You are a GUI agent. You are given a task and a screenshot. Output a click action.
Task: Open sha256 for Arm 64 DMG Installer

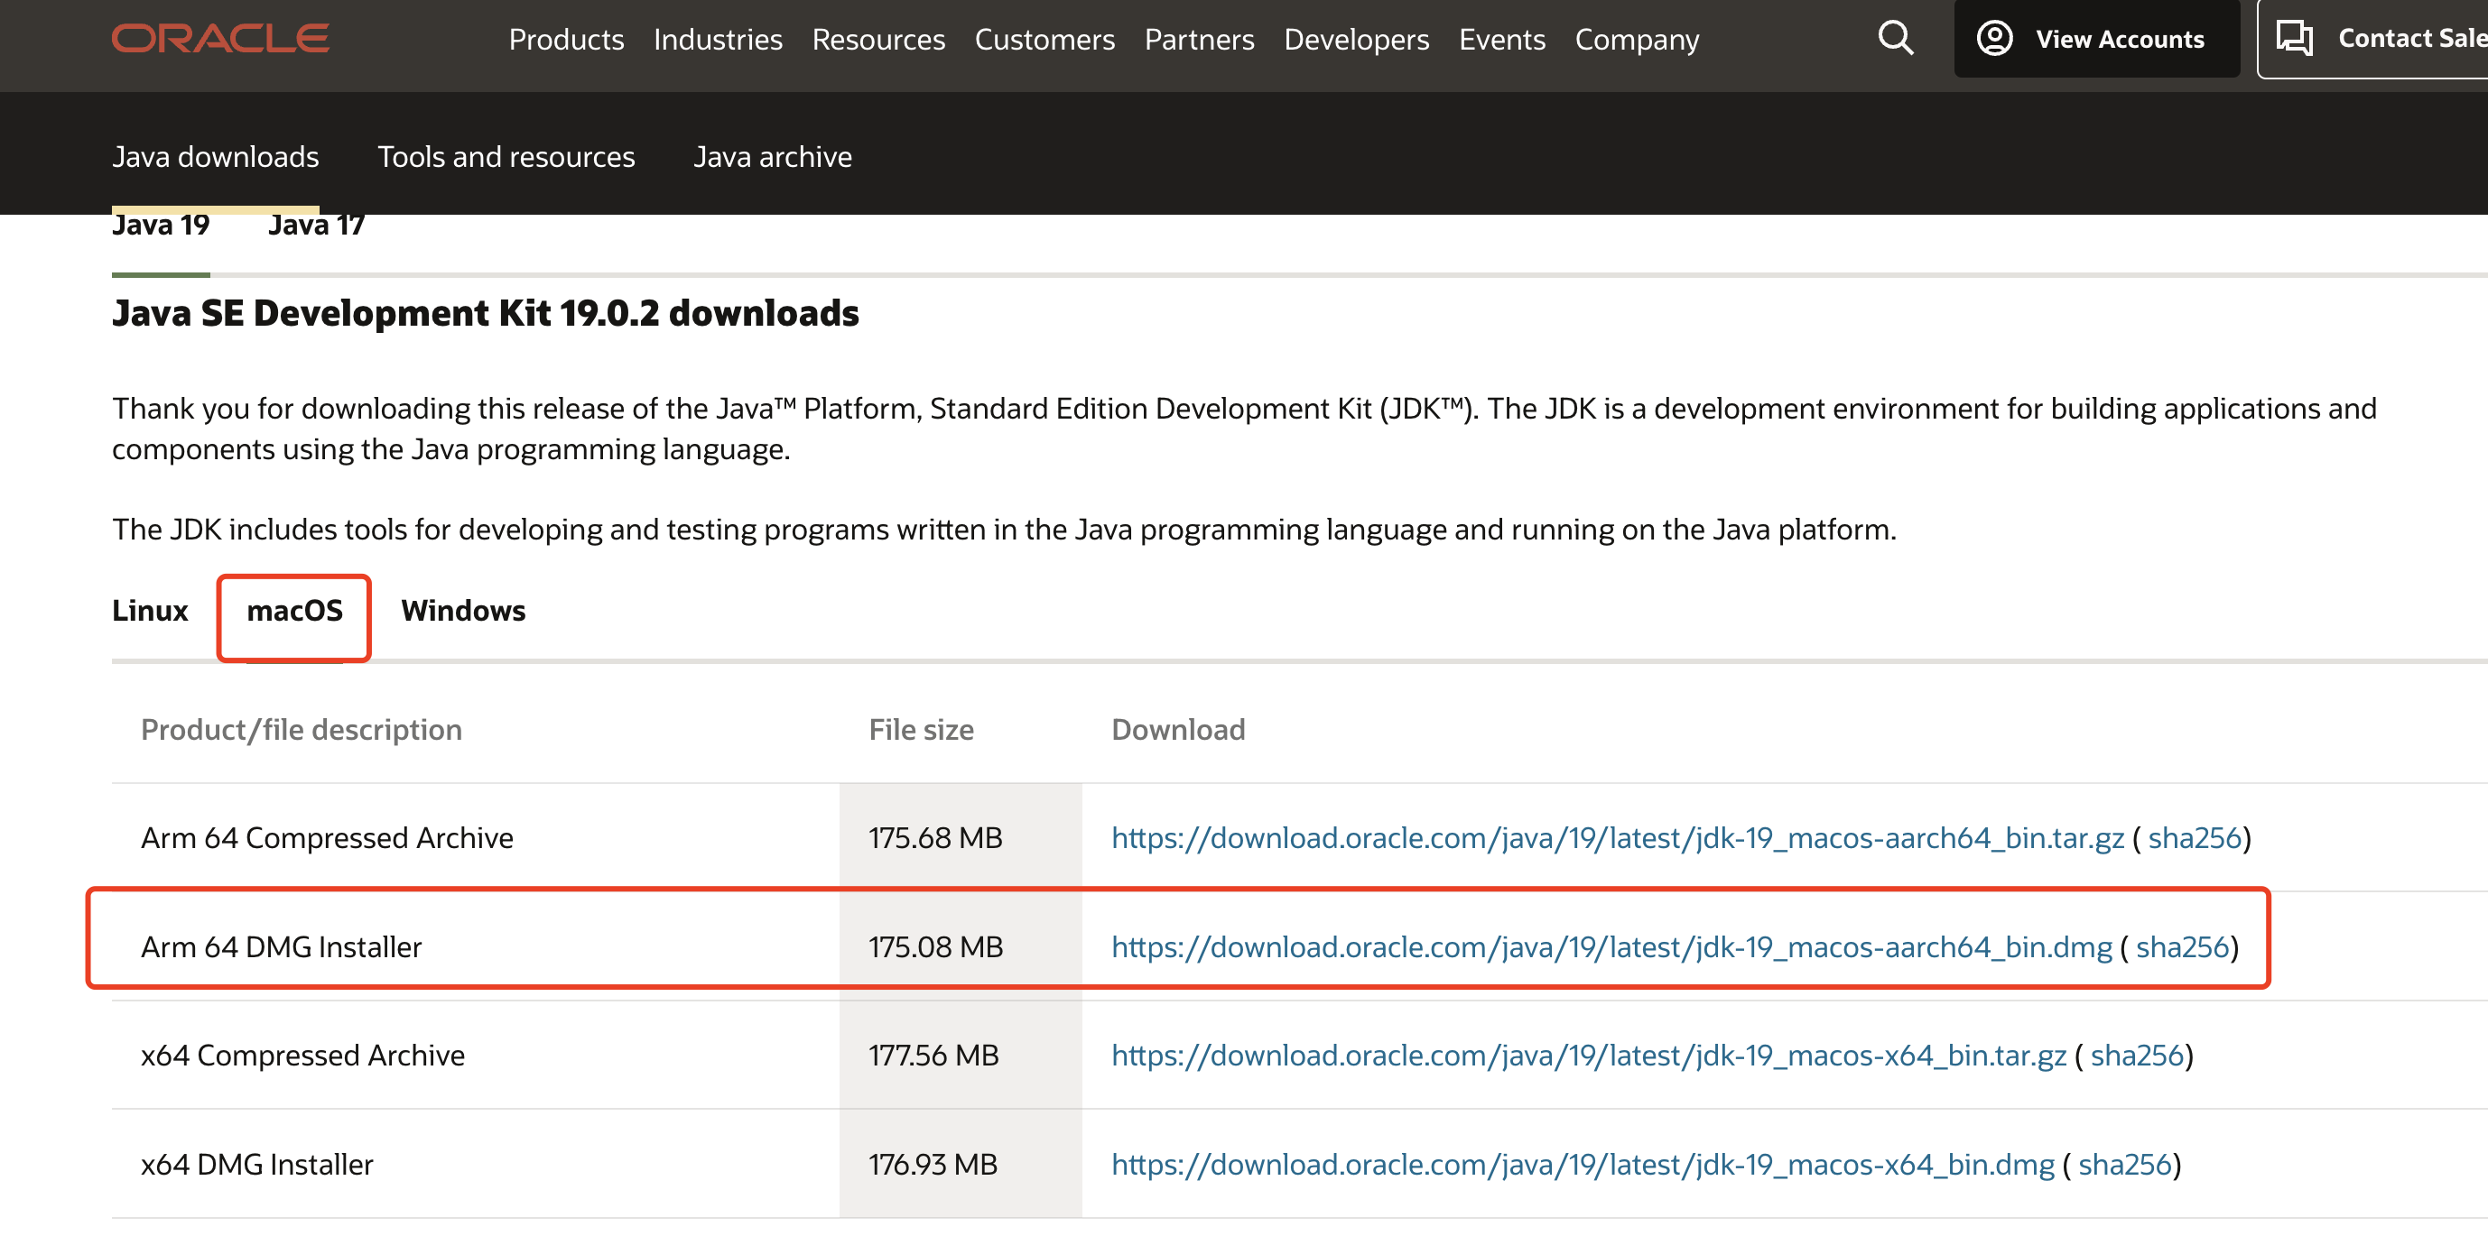click(x=2182, y=946)
